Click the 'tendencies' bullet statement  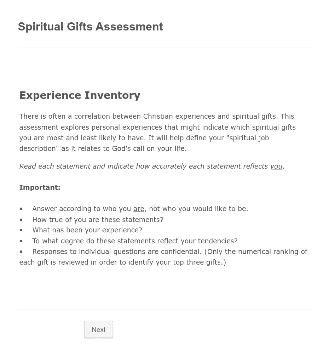135,241
